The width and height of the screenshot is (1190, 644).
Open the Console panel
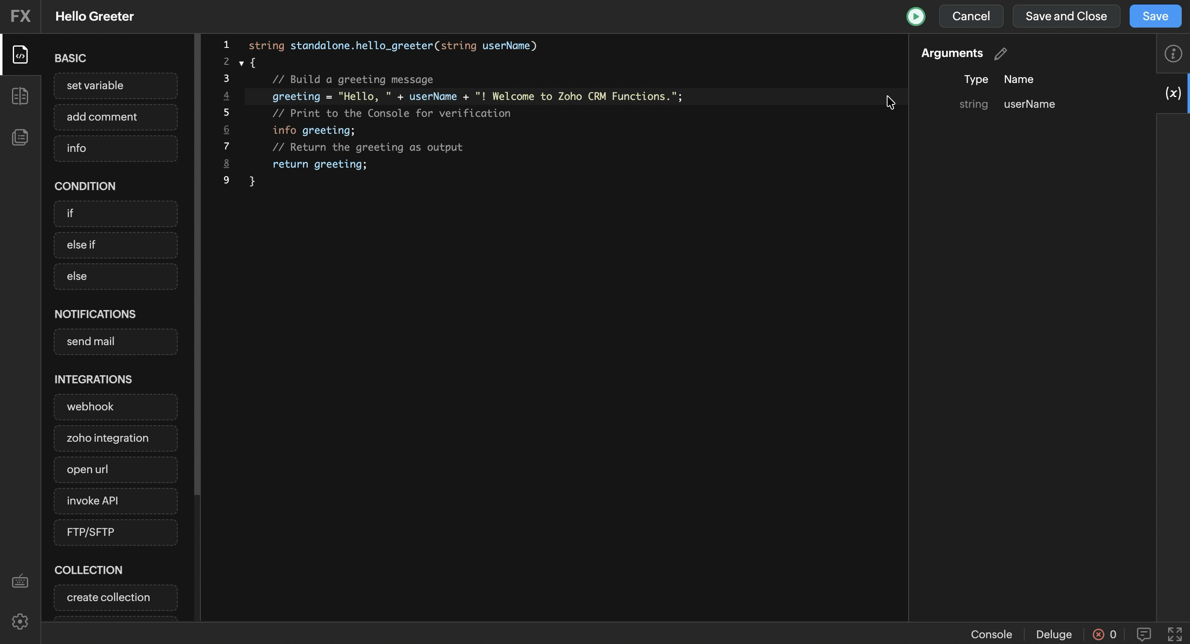[991, 635]
